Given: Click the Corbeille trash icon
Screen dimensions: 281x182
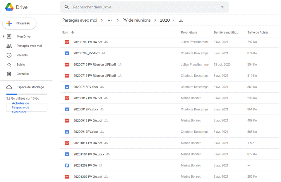Looking at the screenshot, I should 9,74.
